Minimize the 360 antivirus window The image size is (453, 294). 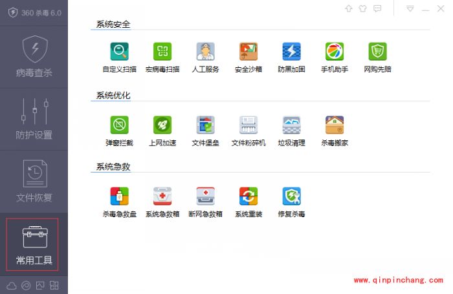425,9
